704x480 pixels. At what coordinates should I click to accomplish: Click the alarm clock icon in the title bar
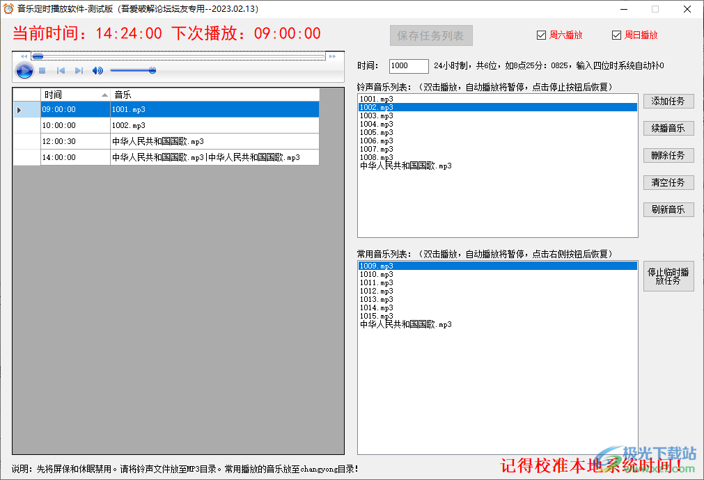tap(8, 8)
